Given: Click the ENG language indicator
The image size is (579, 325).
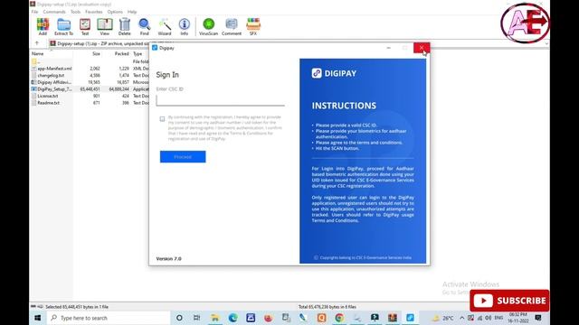Looking at the screenshot, I should [x=498, y=318].
